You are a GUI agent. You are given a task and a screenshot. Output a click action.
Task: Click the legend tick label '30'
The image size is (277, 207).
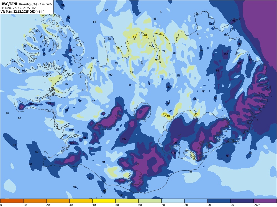(71, 205)
